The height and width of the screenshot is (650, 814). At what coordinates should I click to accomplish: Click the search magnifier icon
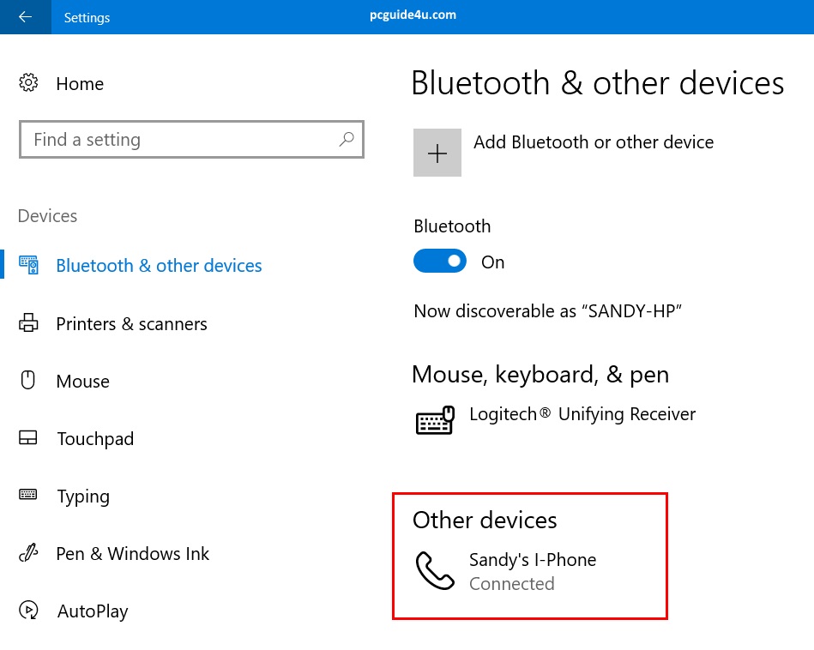(347, 139)
